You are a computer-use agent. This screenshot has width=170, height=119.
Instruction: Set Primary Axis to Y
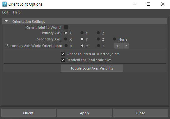coord(82,33)
